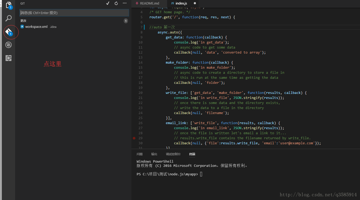Screen dimensions: 360x200
Task: Open the Debug view icon
Action: pos(8,45)
